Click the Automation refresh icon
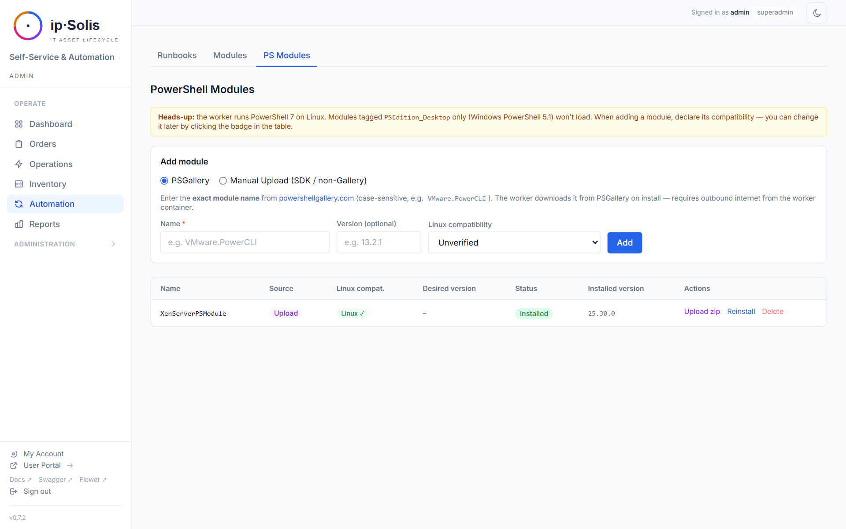 click(x=19, y=204)
